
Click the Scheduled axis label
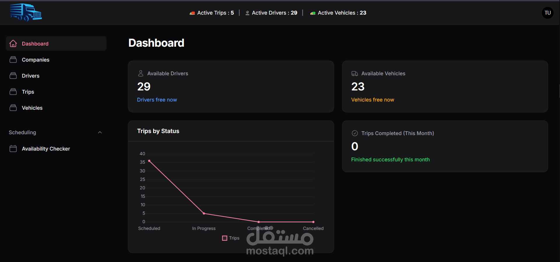tap(149, 228)
